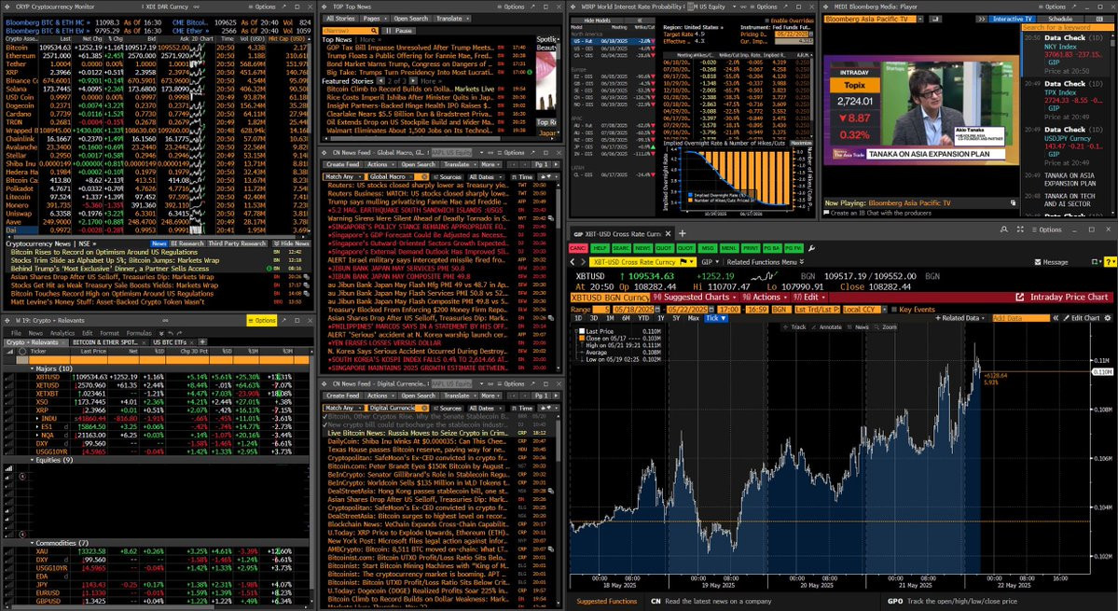This screenshot has width=1118, height=611.
Task: Click the red CANCL button
Action: pyautogui.click(x=578, y=248)
